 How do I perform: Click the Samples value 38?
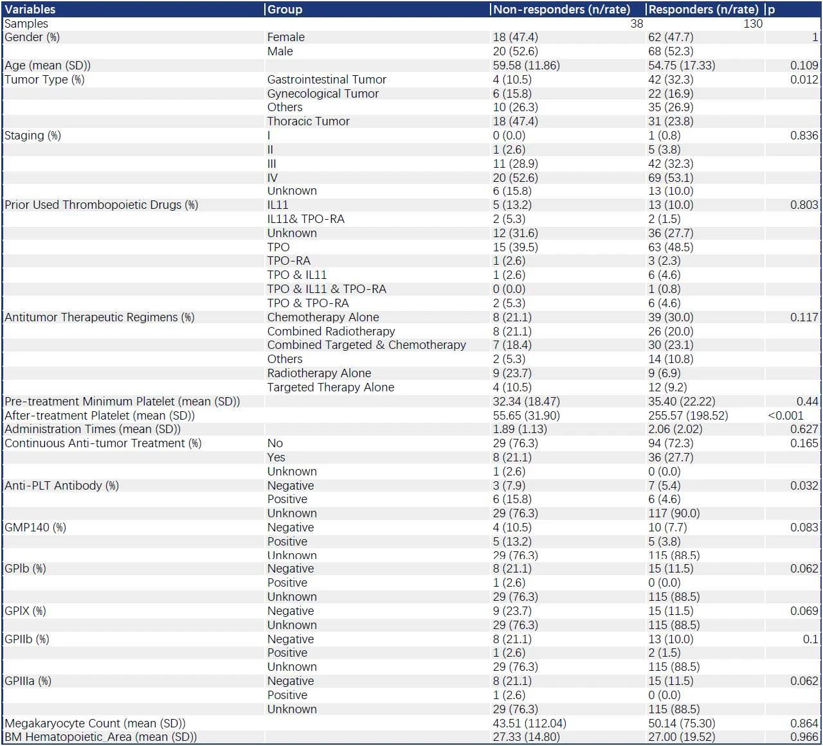[x=637, y=24]
